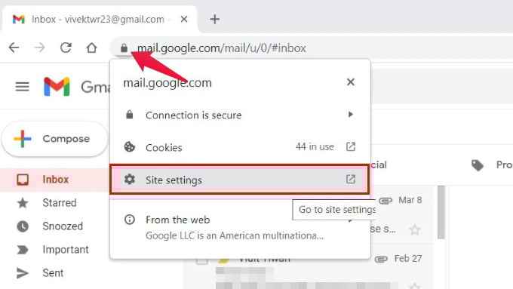Expand the From the web section

(x=240, y=227)
